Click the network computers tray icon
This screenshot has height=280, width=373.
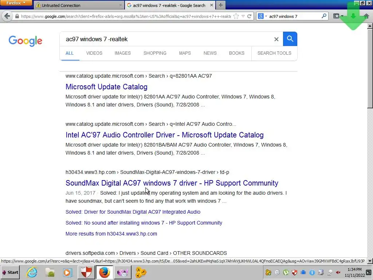(x=321, y=272)
